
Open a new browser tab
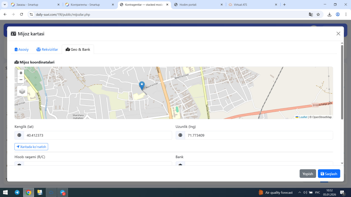pos(284,5)
